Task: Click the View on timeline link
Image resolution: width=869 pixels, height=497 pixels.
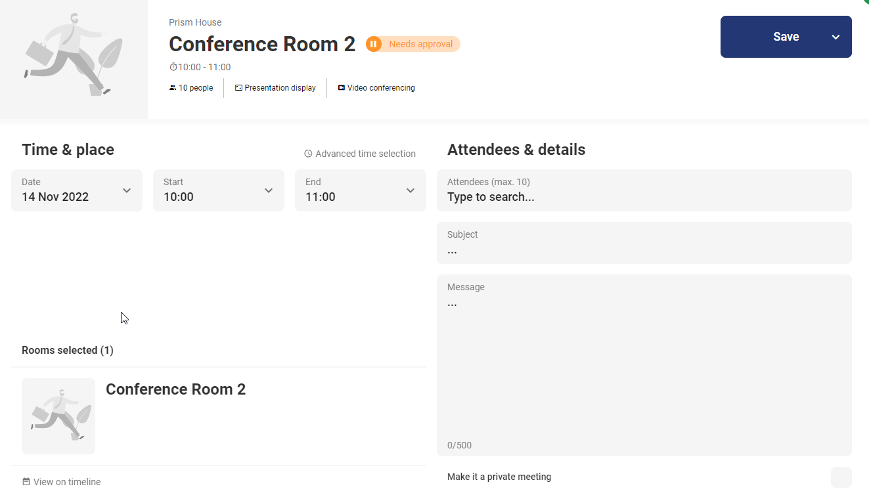Action: tap(67, 482)
